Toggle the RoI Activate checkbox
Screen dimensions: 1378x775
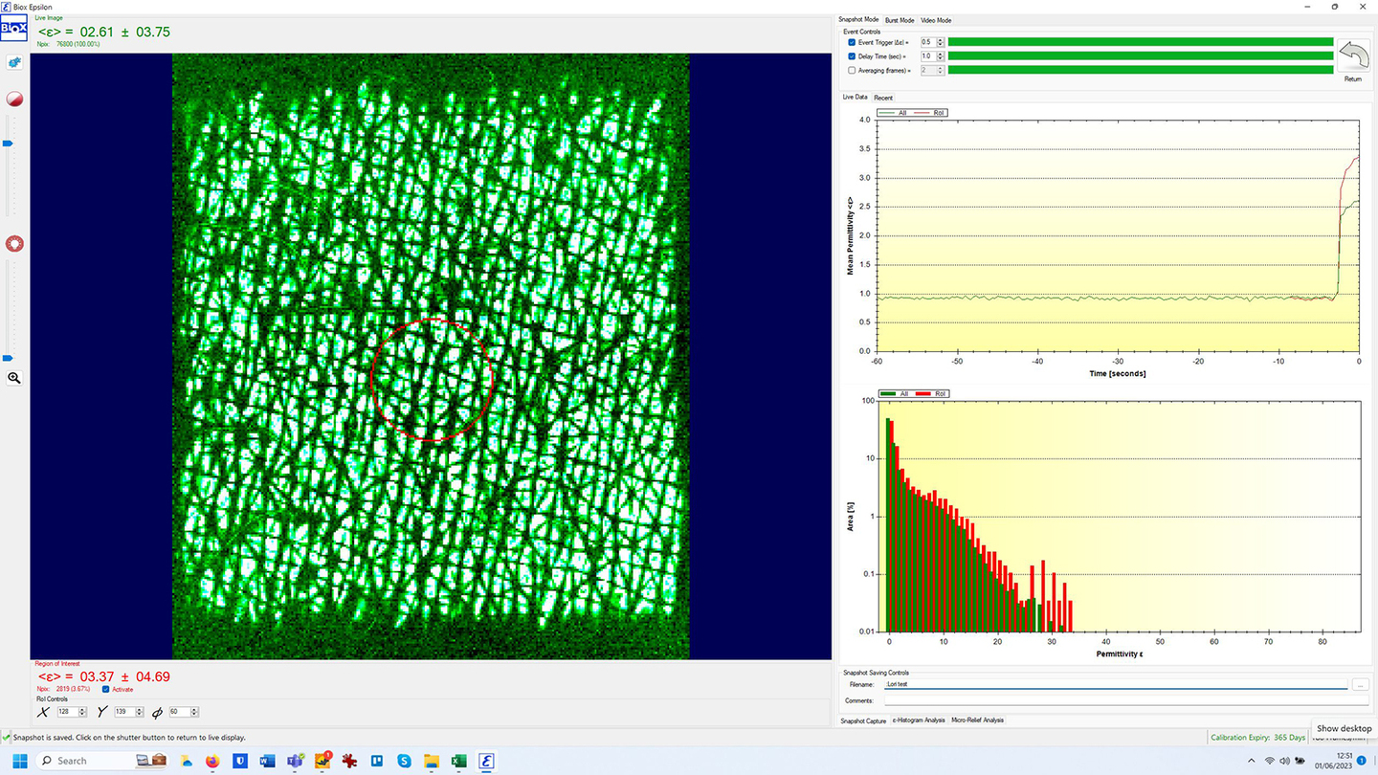105,689
